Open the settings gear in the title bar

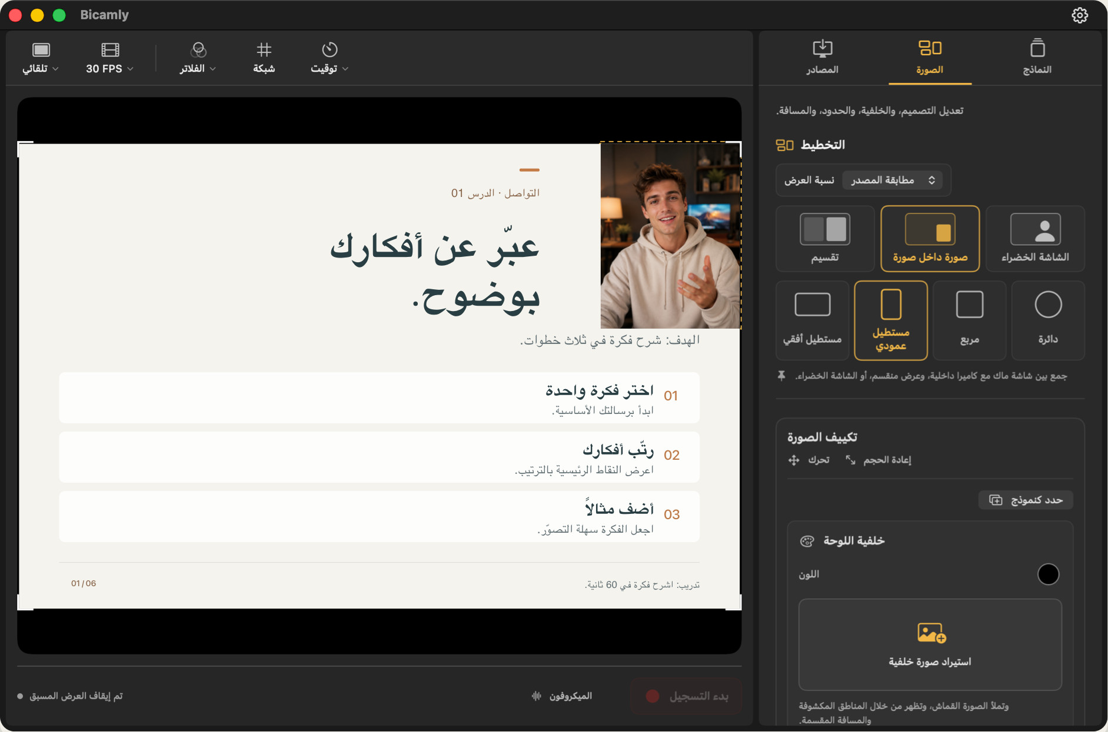click(x=1079, y=15)
